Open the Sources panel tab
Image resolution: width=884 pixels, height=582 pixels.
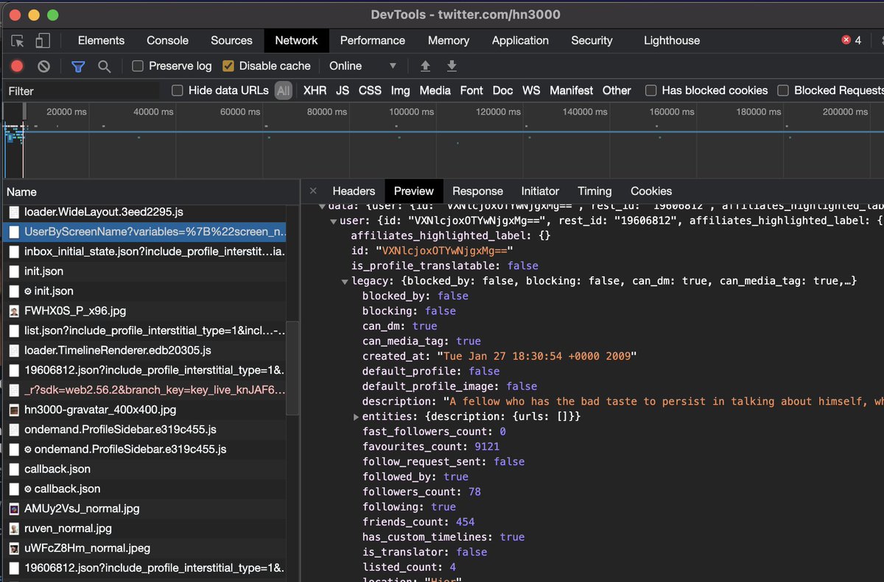pyautogui.click(x=231, y=40)
